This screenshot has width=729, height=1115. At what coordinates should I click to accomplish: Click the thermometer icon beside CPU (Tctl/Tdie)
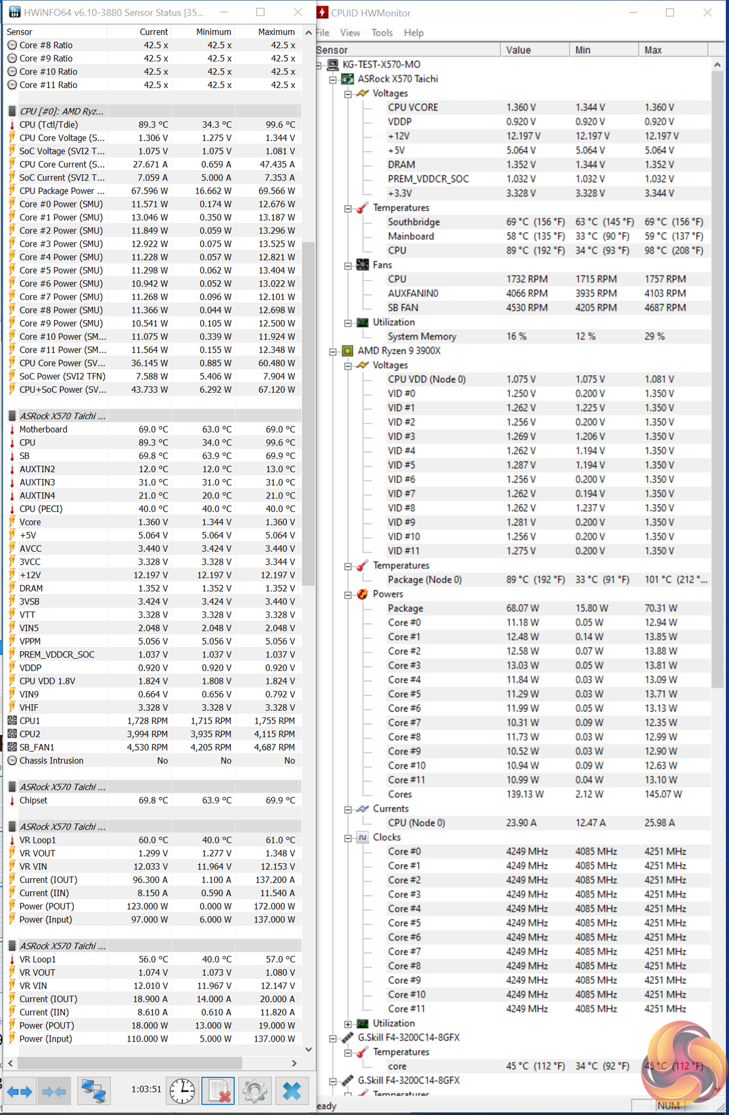point(12,125)
